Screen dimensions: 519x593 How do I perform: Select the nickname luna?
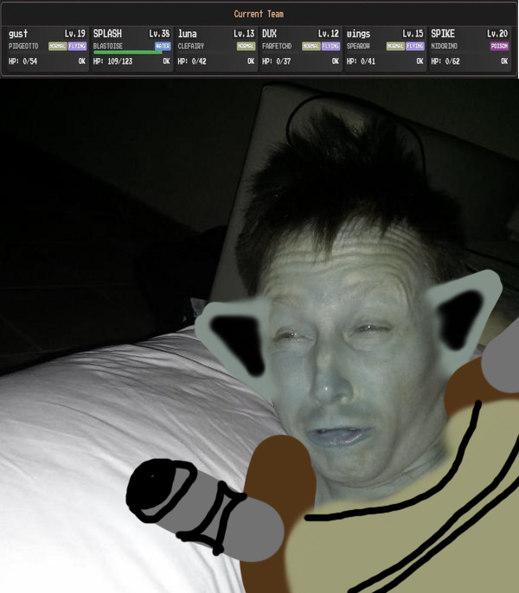point(188,34)
